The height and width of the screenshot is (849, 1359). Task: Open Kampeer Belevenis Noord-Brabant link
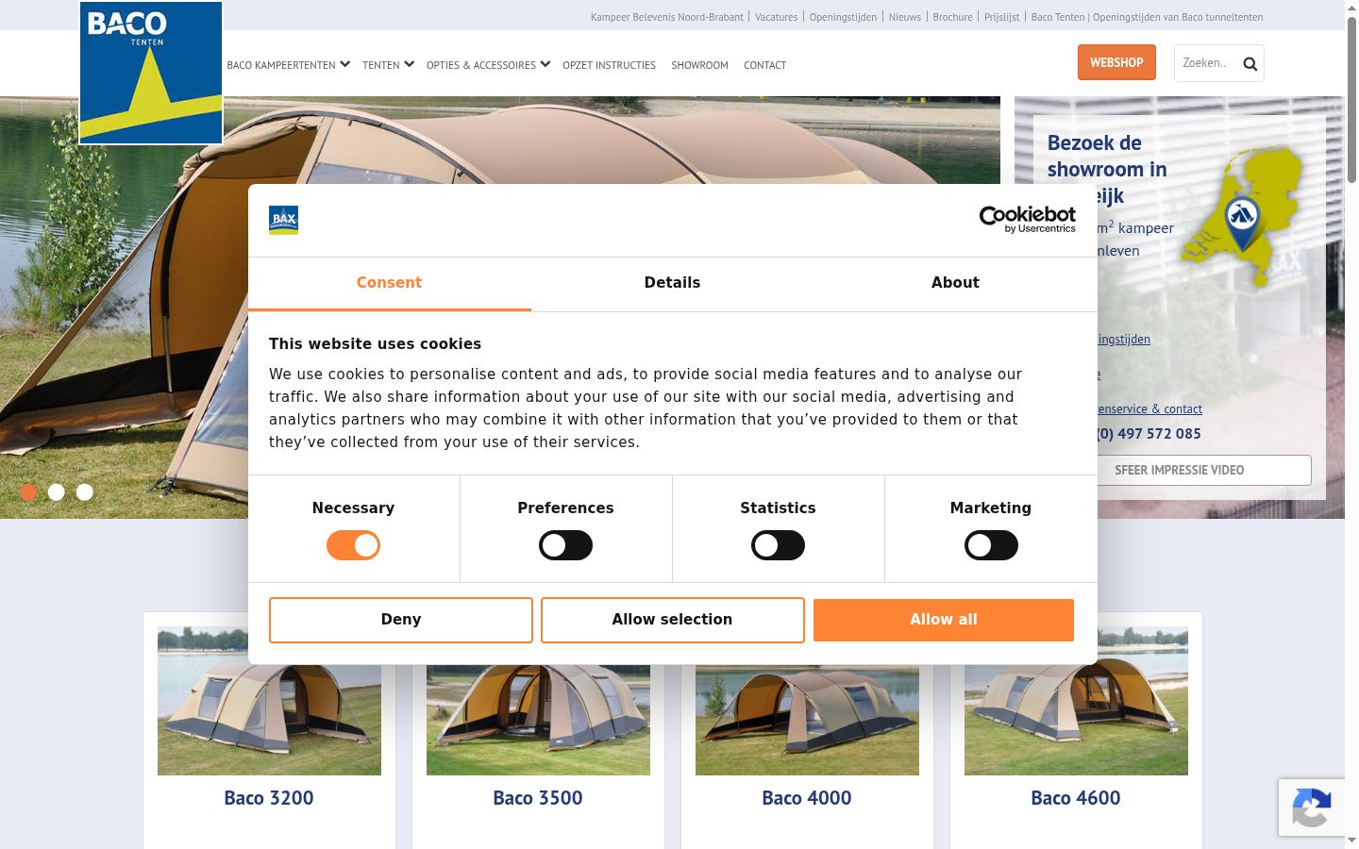pos(667,17)
